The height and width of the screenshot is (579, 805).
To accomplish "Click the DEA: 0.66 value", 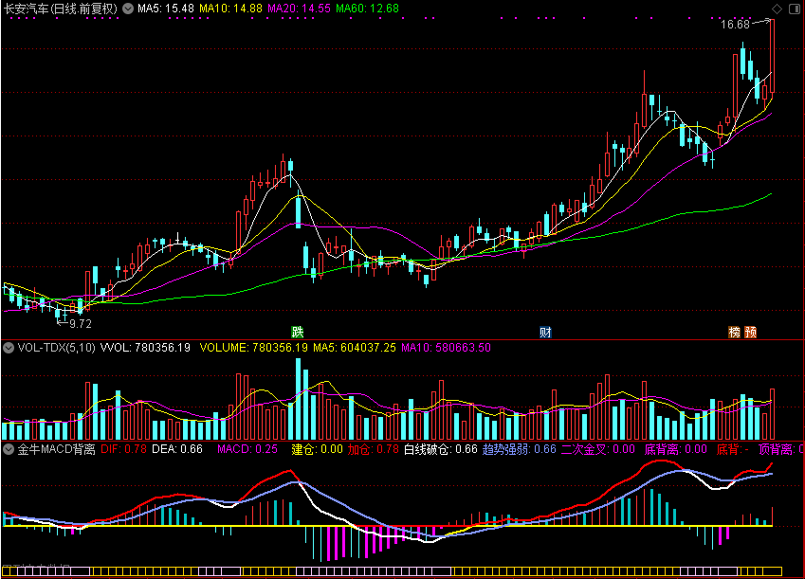I will coord(177,449).
